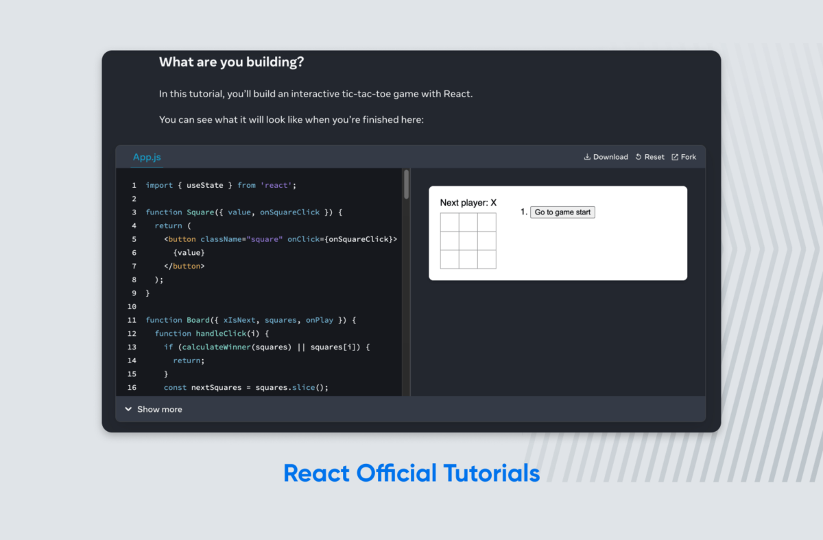Click the function Board declaration line
Viewport: 823px width, 540px height.
[251, 320]
